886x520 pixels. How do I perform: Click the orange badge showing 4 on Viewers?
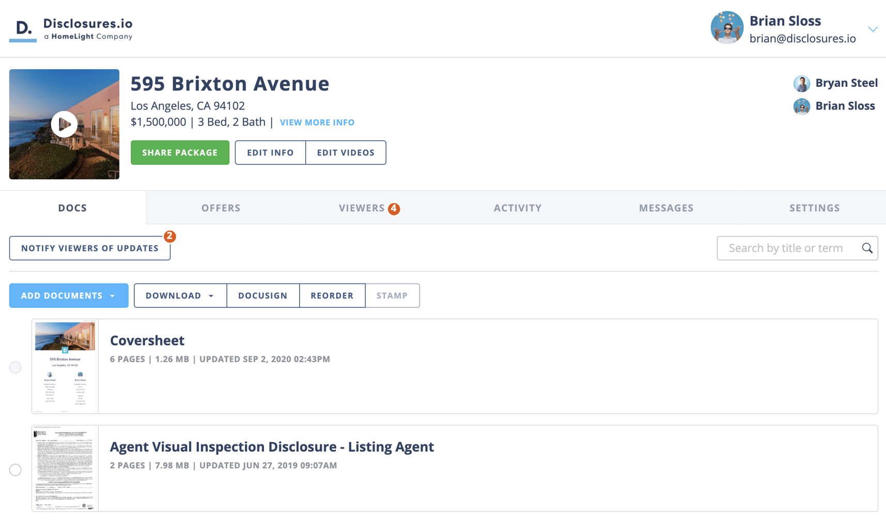[393, 209]
